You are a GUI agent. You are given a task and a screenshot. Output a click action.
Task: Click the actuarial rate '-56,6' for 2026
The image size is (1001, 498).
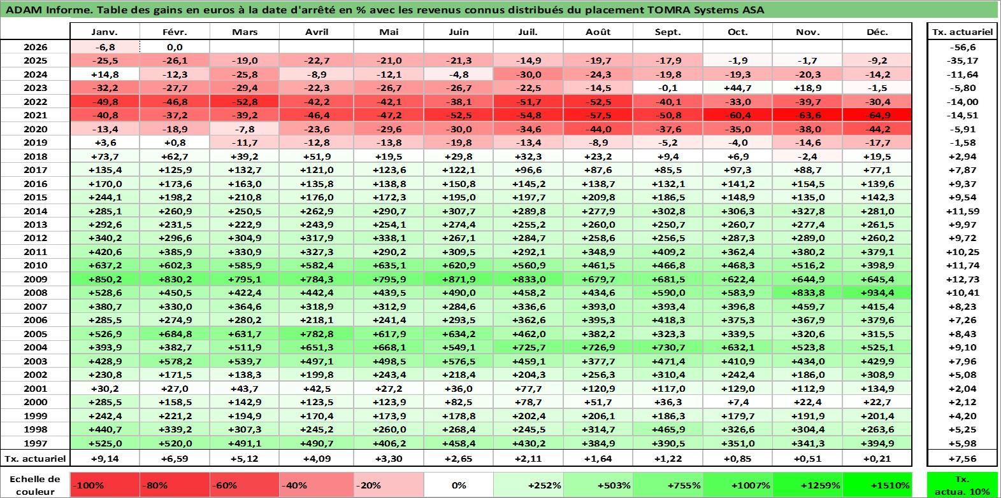click(962, 47)
